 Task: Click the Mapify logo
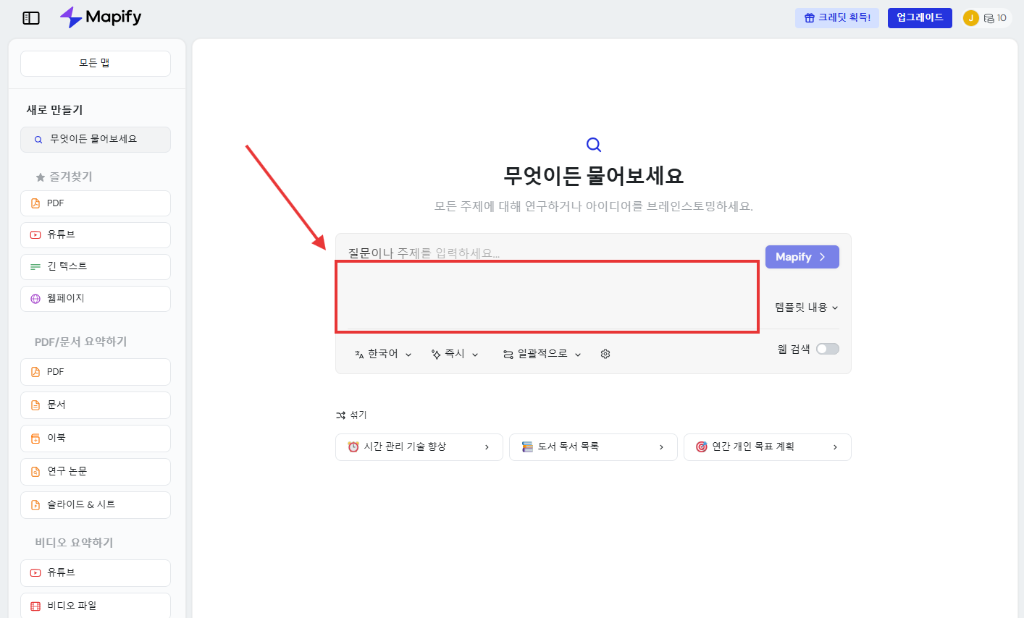click(101, 17)
